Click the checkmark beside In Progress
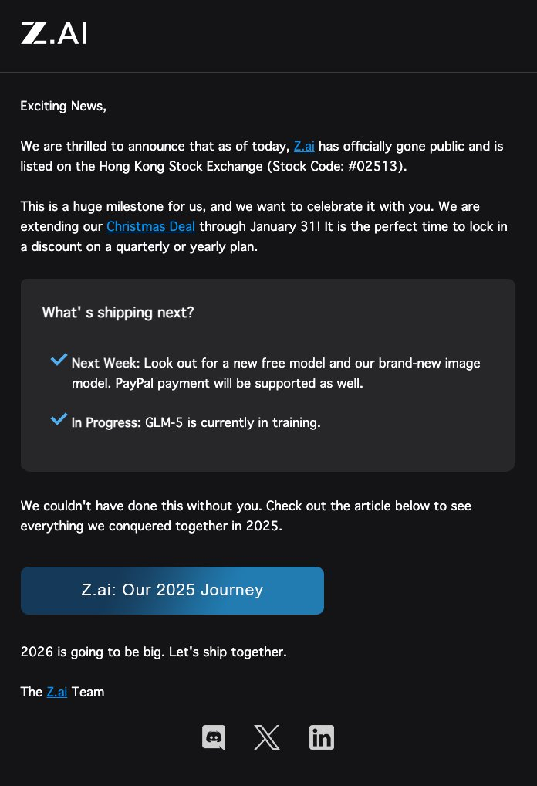This screenshot has height=786, width=537. click(x=59, y=420)
